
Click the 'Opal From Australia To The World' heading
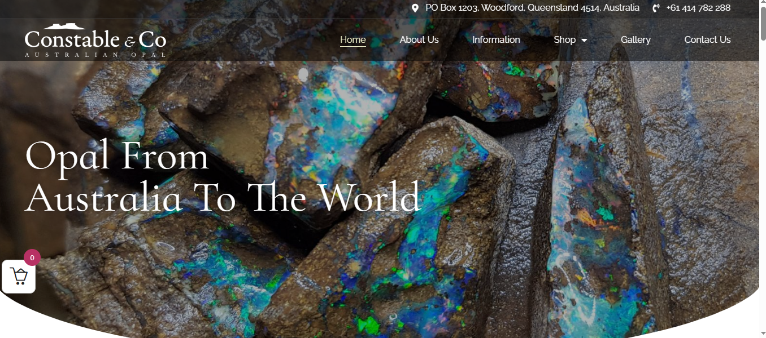[223, 176]
